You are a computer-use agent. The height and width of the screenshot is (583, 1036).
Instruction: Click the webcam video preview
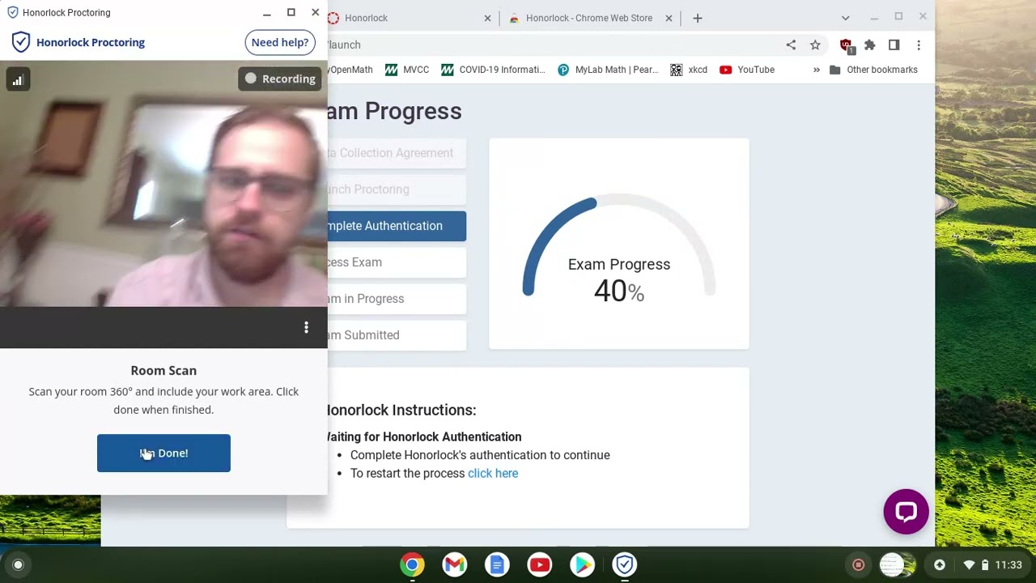tap(163, 184)
